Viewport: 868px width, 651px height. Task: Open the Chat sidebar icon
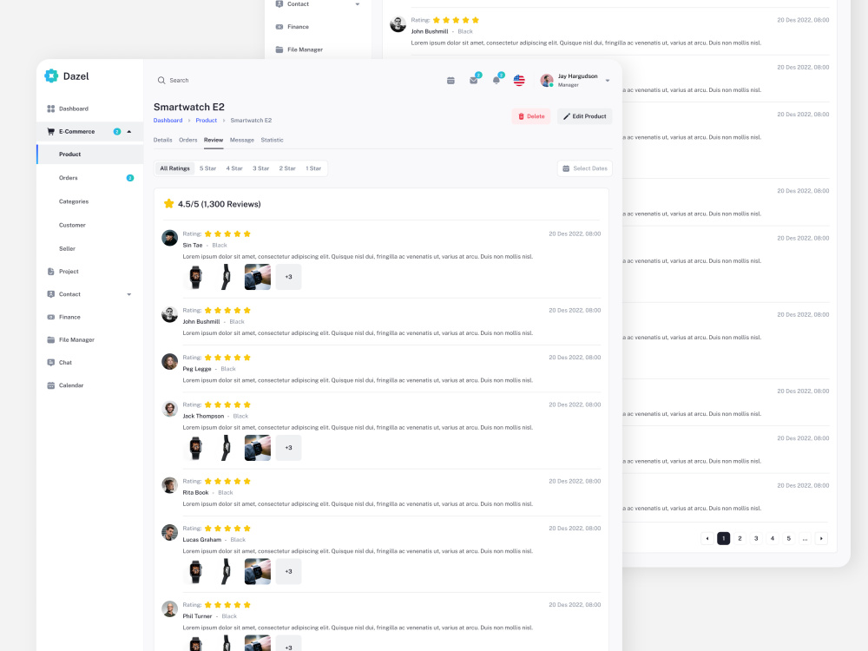point(51,363)
